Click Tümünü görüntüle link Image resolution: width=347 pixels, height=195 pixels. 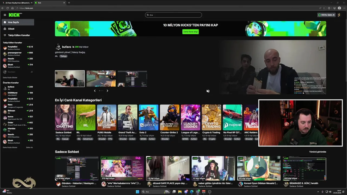[x=317, y=152]
